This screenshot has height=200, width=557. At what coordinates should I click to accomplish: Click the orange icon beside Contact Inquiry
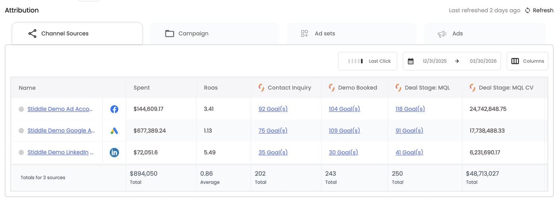[x=261, y=88]
